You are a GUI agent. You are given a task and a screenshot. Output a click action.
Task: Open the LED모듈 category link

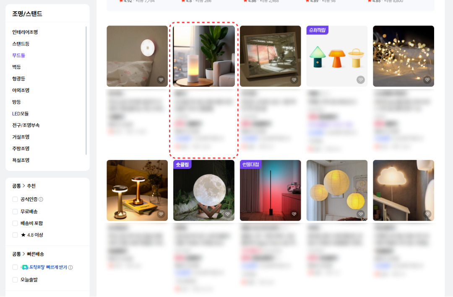pos(20,114)
